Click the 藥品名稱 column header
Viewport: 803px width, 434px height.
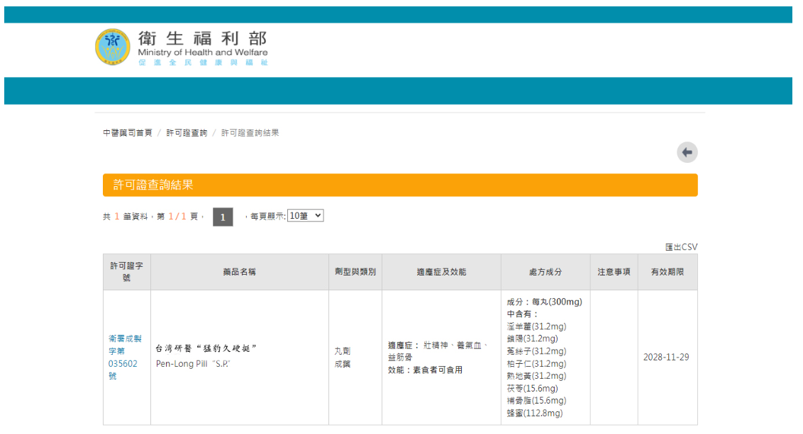click(239, 271)
